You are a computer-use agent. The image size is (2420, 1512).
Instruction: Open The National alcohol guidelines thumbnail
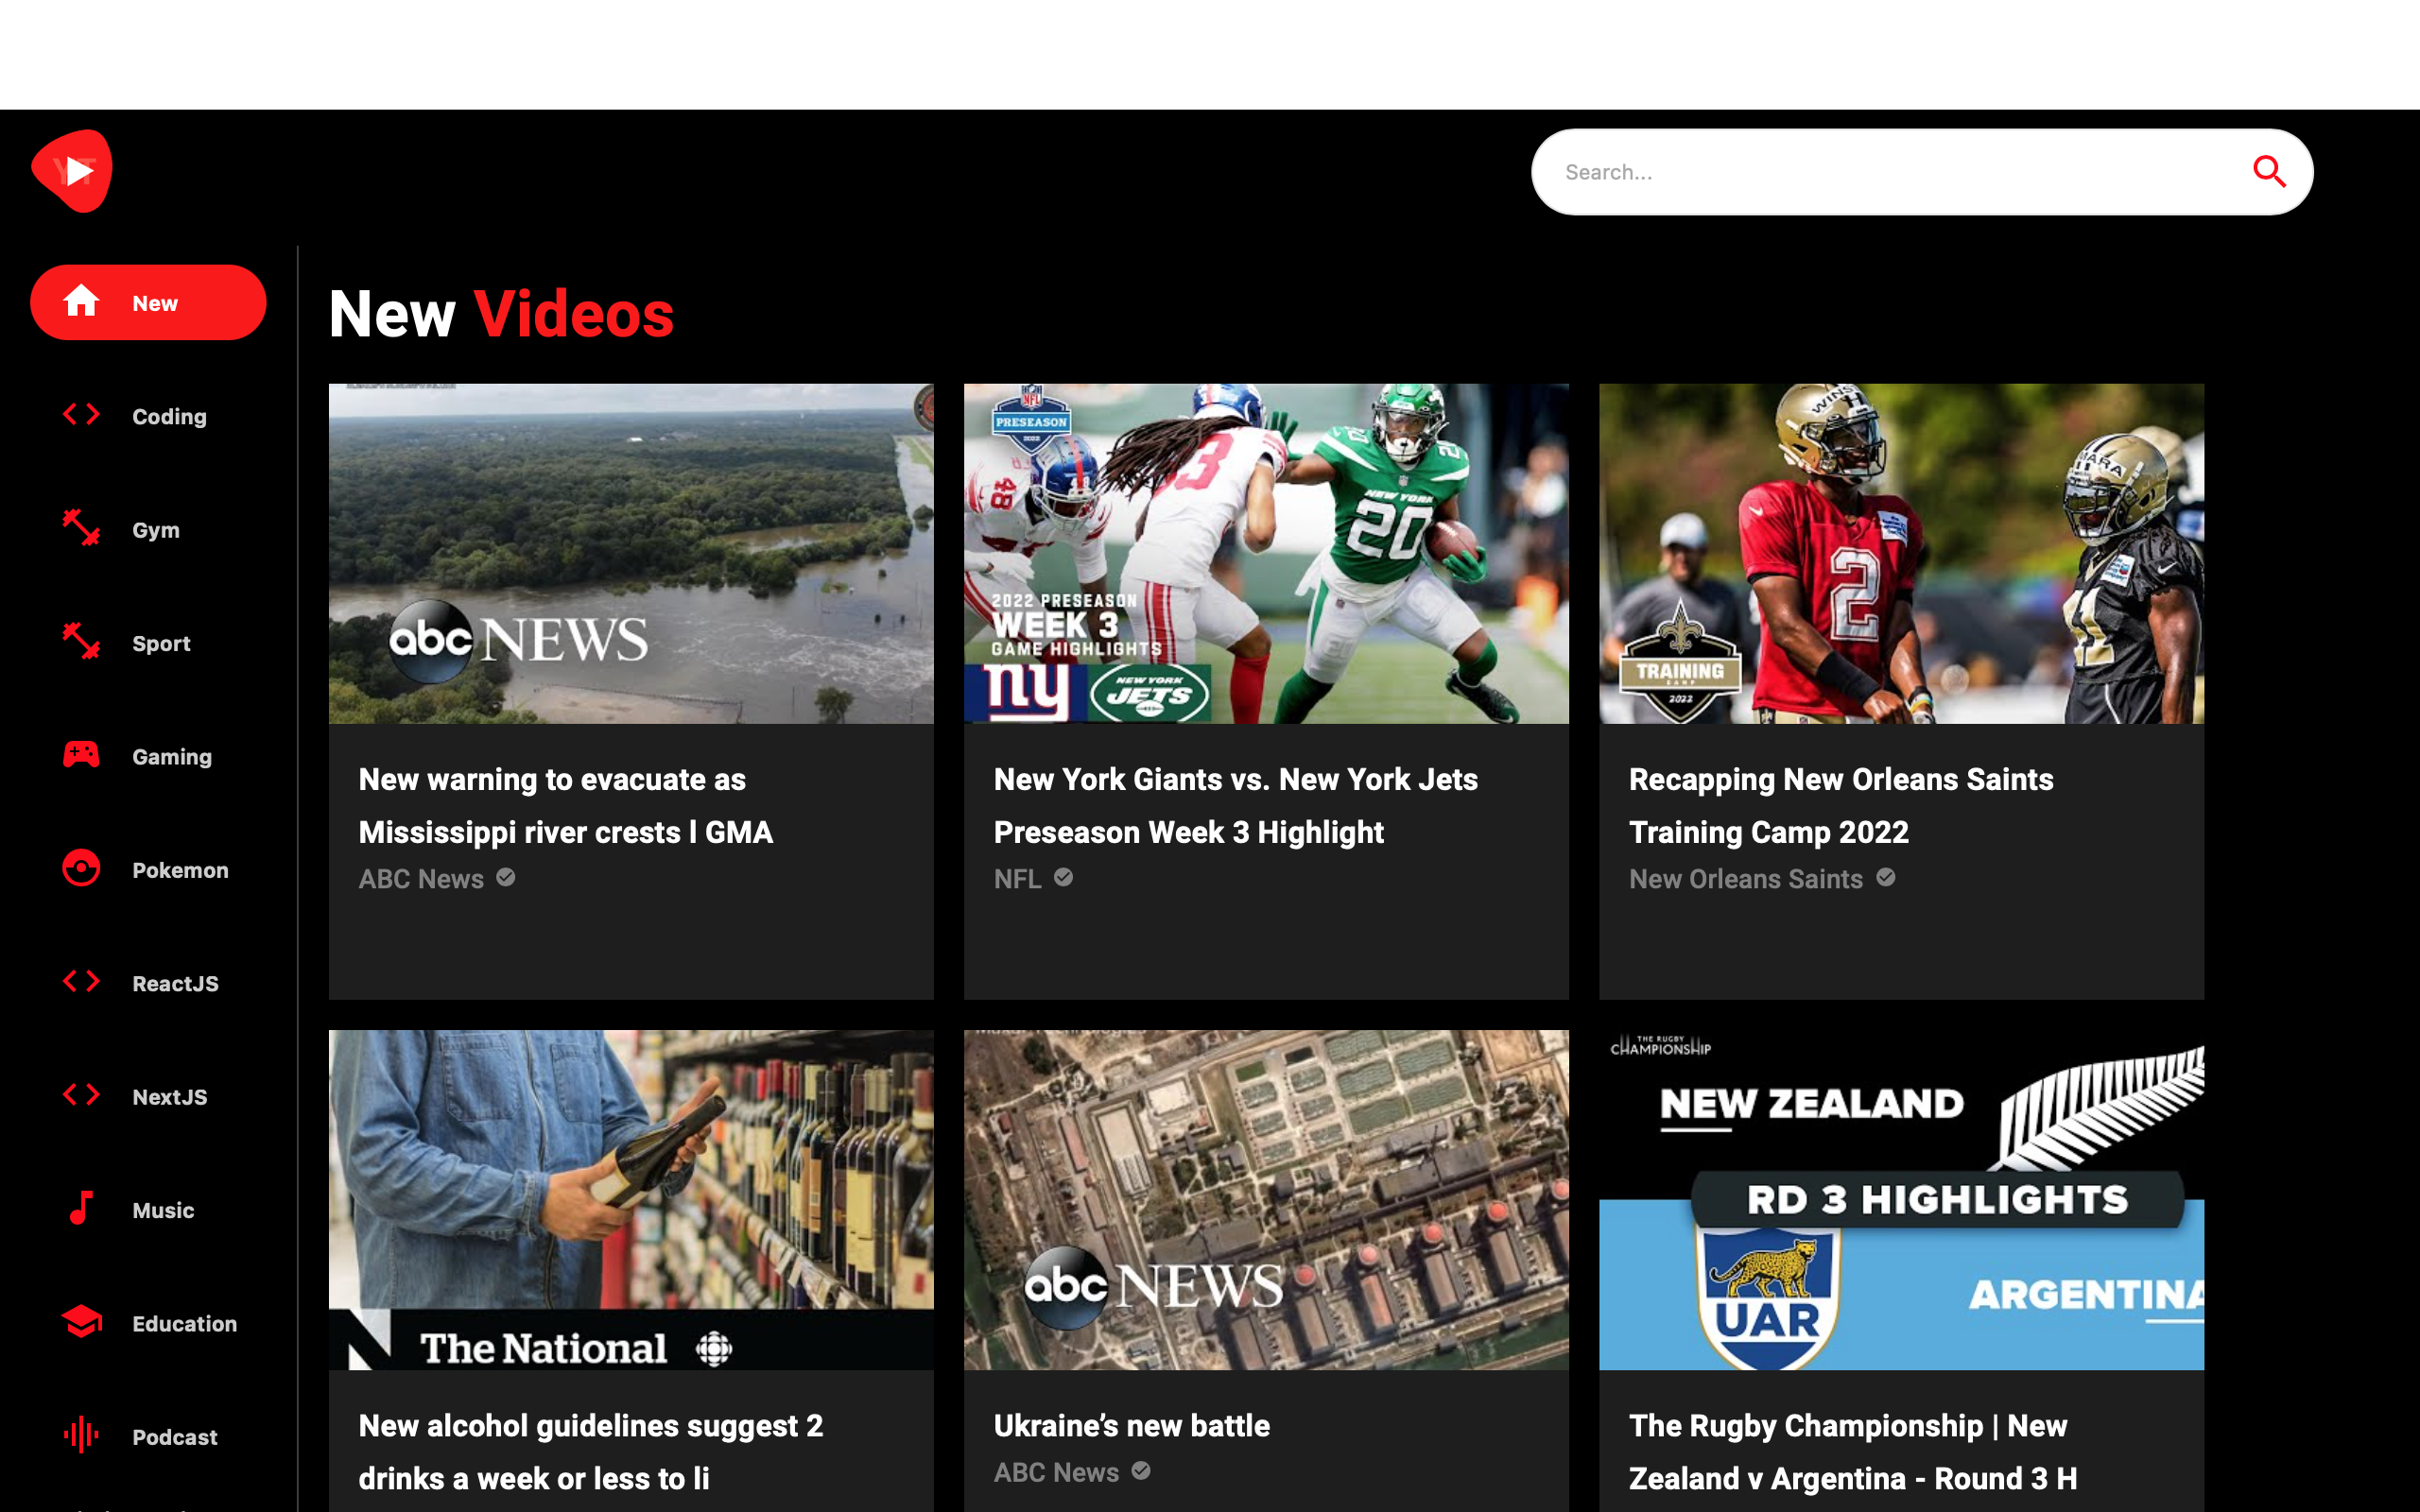[x=631, y=1199]
